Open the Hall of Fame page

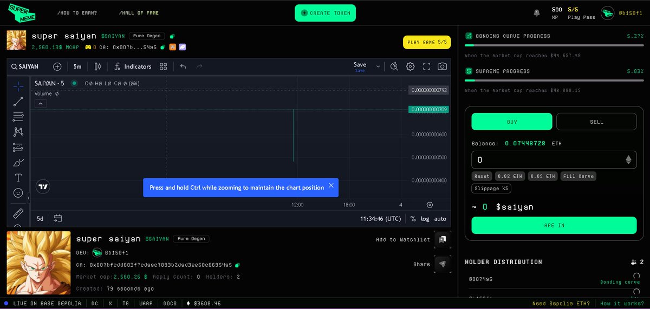[x=139, y=12]
